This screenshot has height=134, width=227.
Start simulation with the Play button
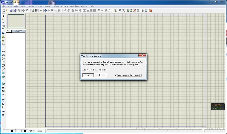click(x=6, y=131)
